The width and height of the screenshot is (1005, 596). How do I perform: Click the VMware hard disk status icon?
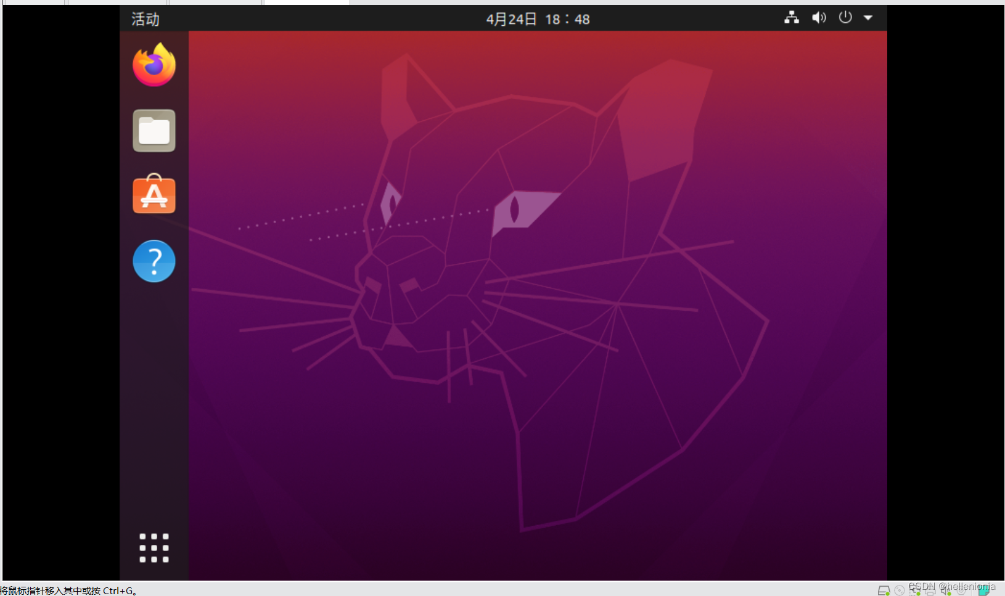884,590
